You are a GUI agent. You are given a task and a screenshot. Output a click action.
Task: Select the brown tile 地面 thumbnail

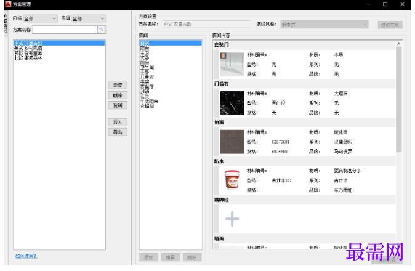coord(232,142)
